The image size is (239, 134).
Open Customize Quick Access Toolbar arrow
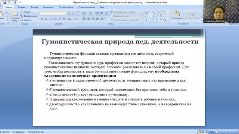(20, 3)
